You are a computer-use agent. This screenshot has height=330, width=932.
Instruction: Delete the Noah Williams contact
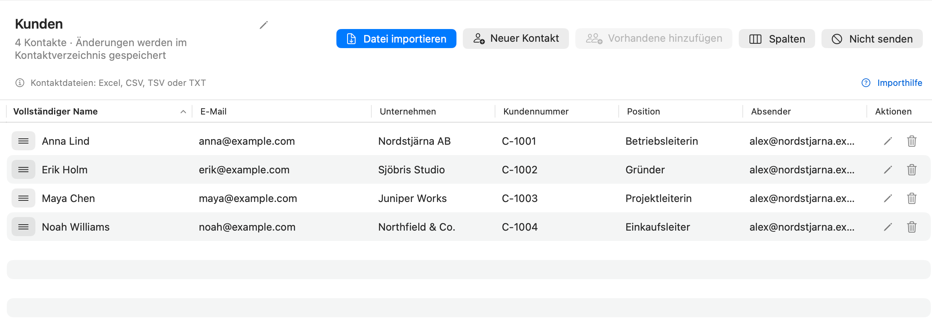pos(912,227)
